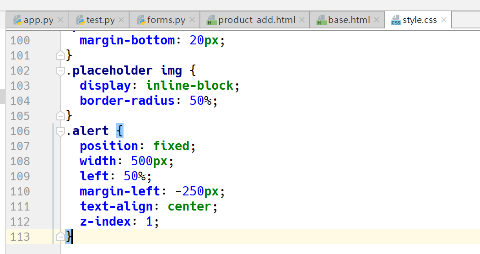
Task: Close the forms.py tab
Action: pos(192,20)
